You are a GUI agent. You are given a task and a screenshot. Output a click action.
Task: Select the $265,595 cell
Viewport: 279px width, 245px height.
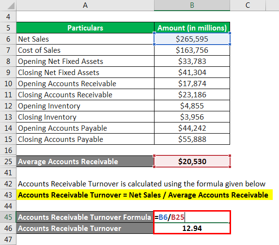(192, 39)
